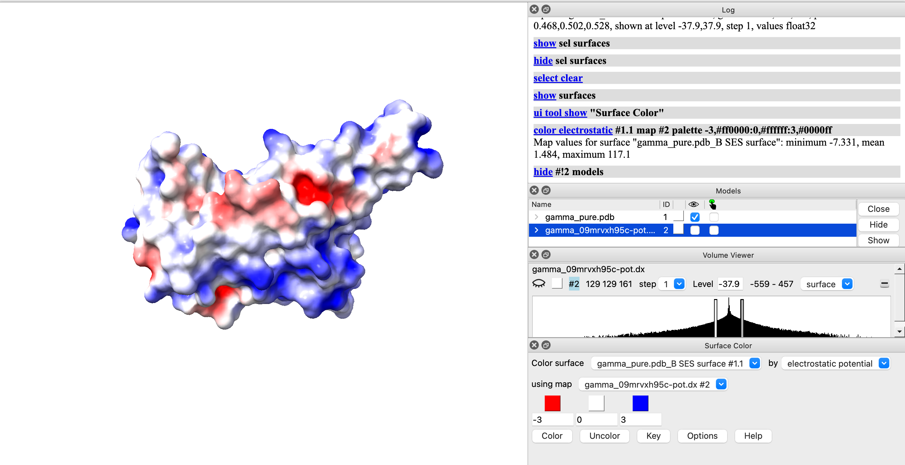Apply coloring with the Color button

552,436
